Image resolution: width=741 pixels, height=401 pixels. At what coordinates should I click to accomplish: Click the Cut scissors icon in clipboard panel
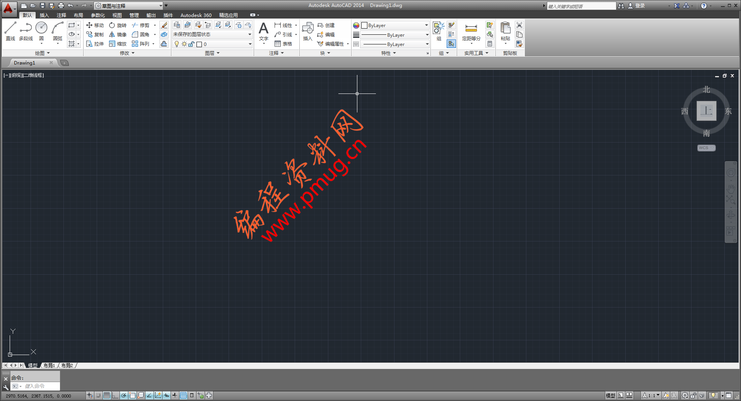(519, 25)
